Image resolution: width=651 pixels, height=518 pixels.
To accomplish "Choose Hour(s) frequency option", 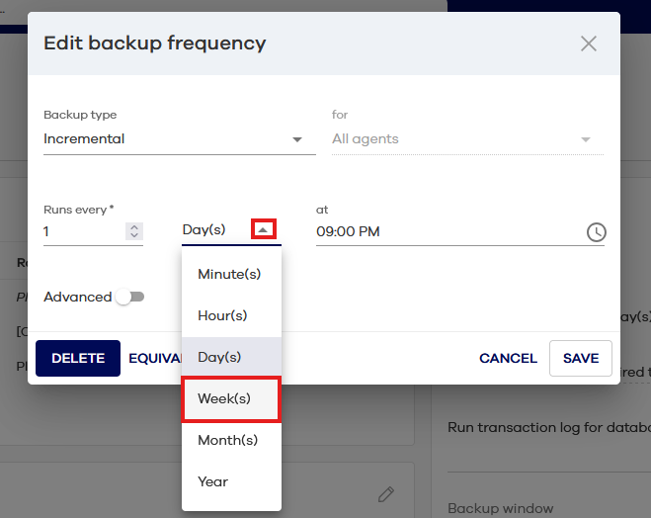I will click(222, 315).
